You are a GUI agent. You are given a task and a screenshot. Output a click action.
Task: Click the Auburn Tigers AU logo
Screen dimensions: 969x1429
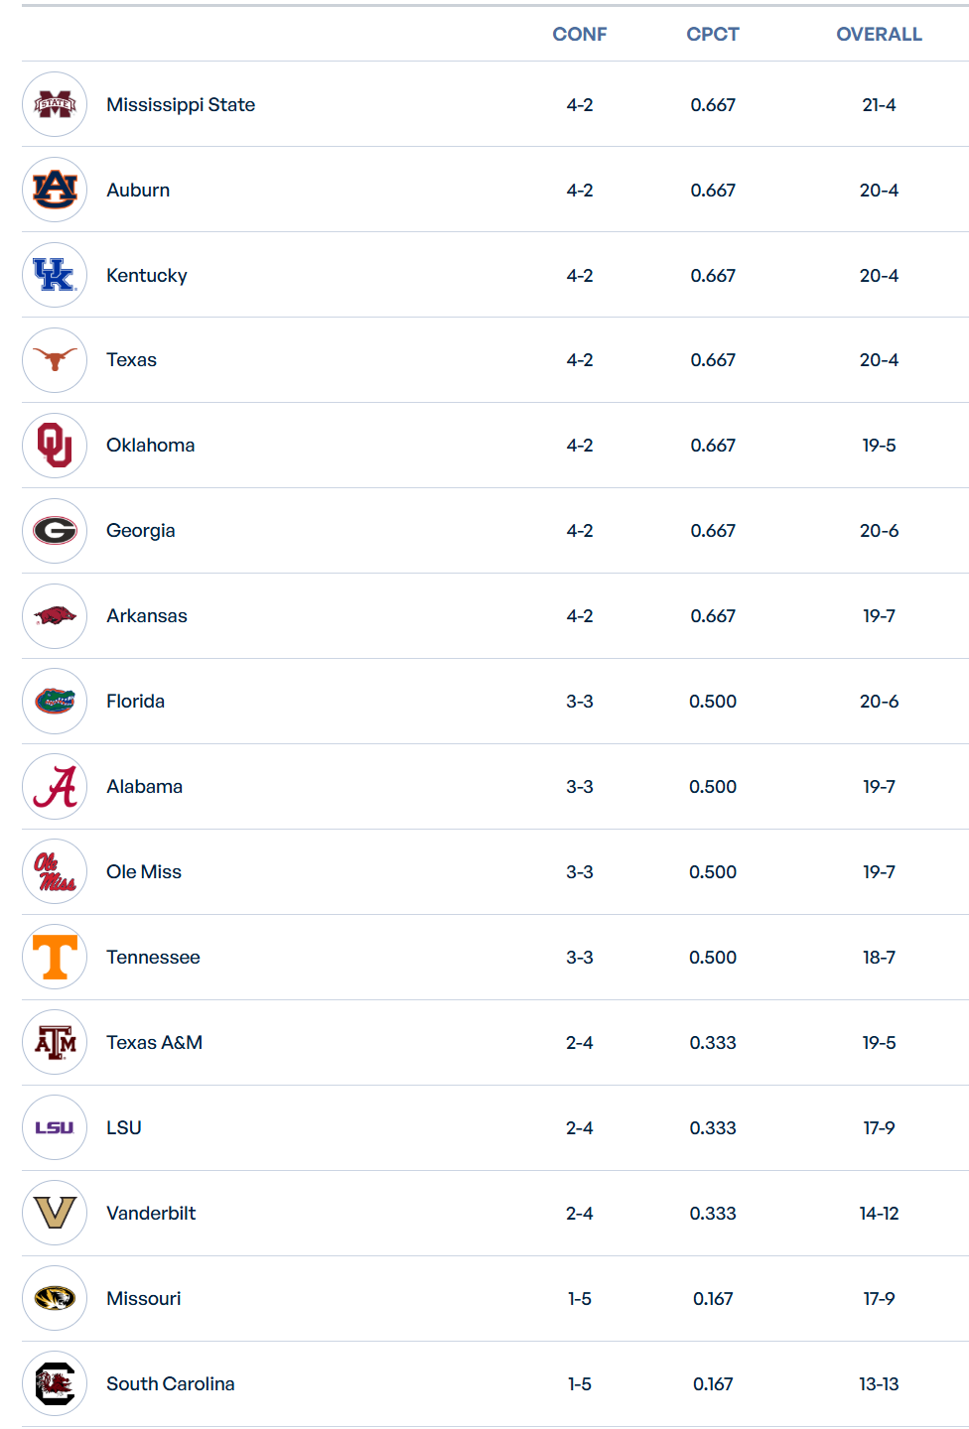pos(55,190)
